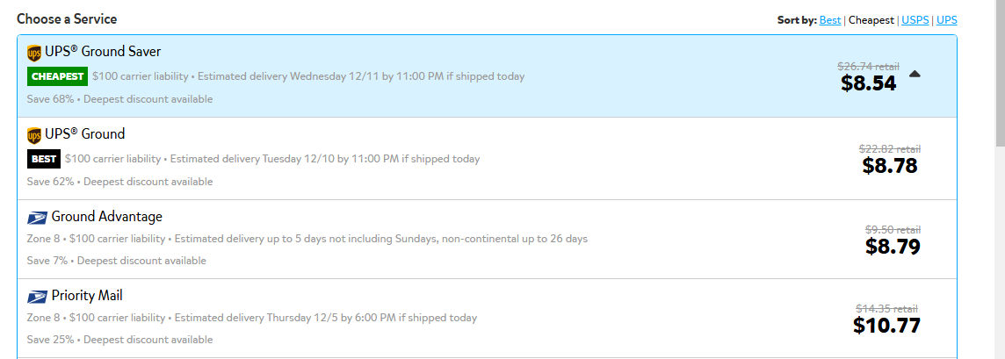
Task: Click the green CHEAPEST badge
Action: 58,76
